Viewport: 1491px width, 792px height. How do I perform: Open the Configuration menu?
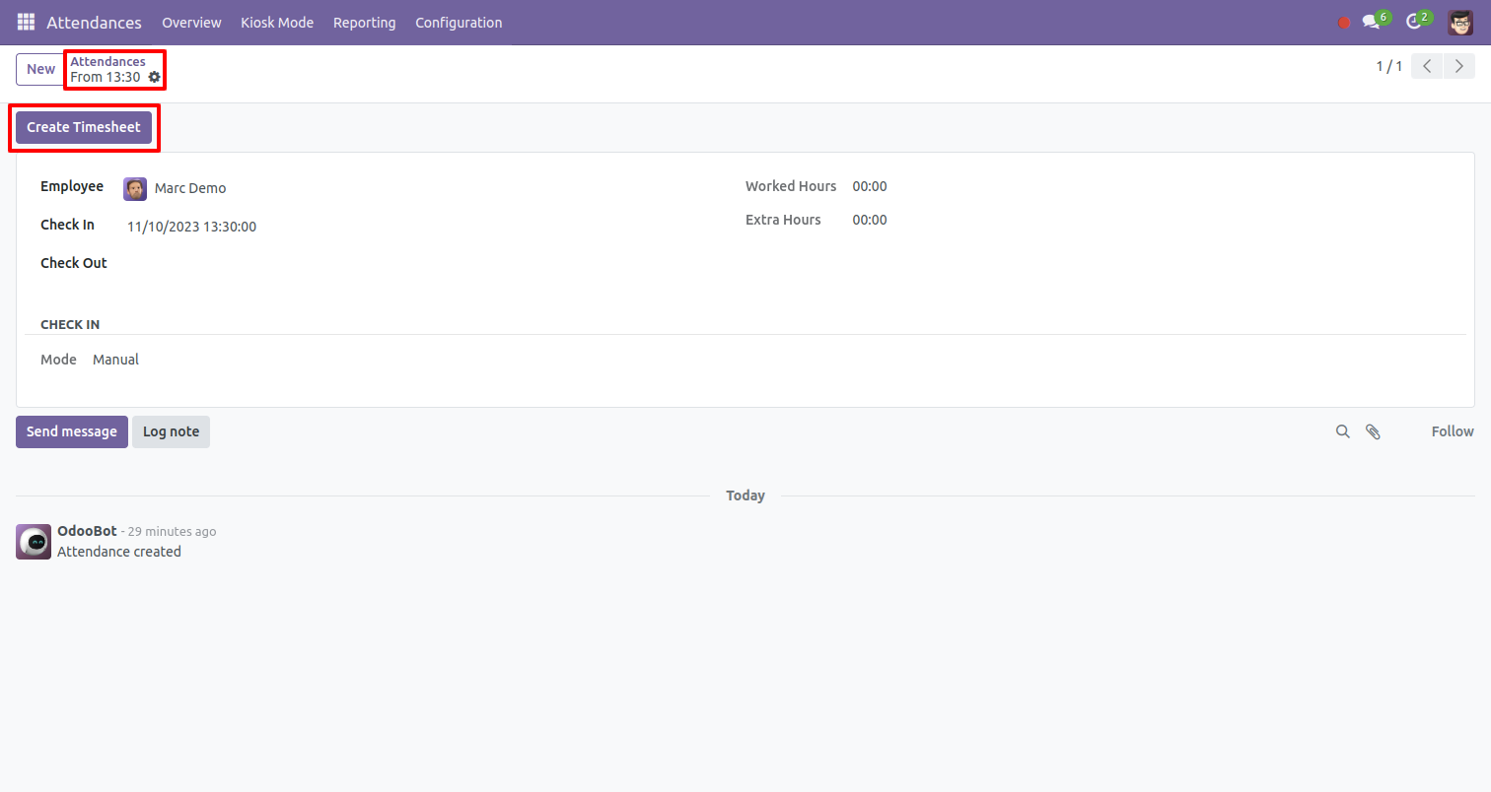point(459,22)
